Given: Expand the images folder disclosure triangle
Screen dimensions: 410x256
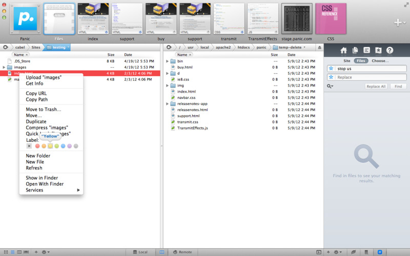Looking at the screenshot, I should pyautogui.click(x=4, y=67).
